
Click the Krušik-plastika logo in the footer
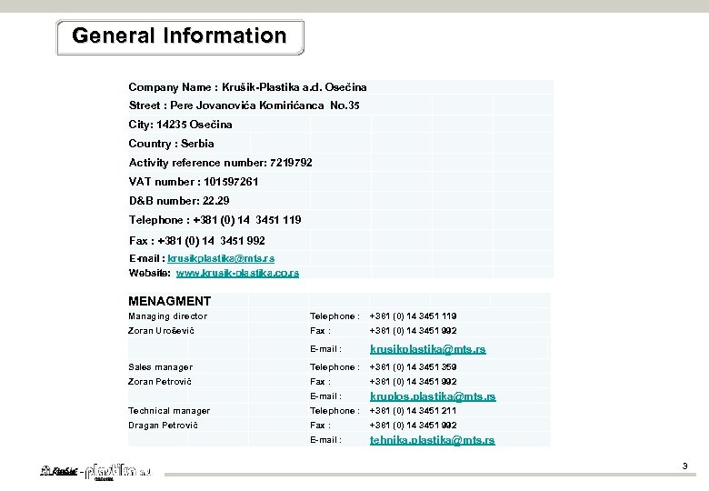click(x=95, y=473)
